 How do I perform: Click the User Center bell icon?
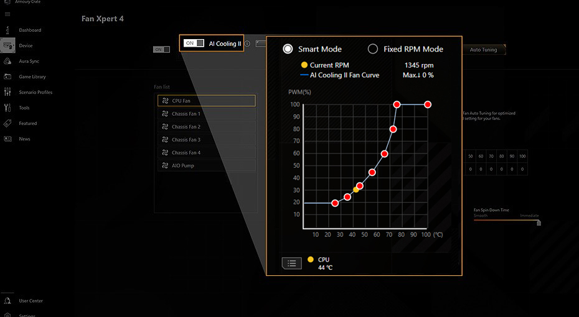pos(7,301)
